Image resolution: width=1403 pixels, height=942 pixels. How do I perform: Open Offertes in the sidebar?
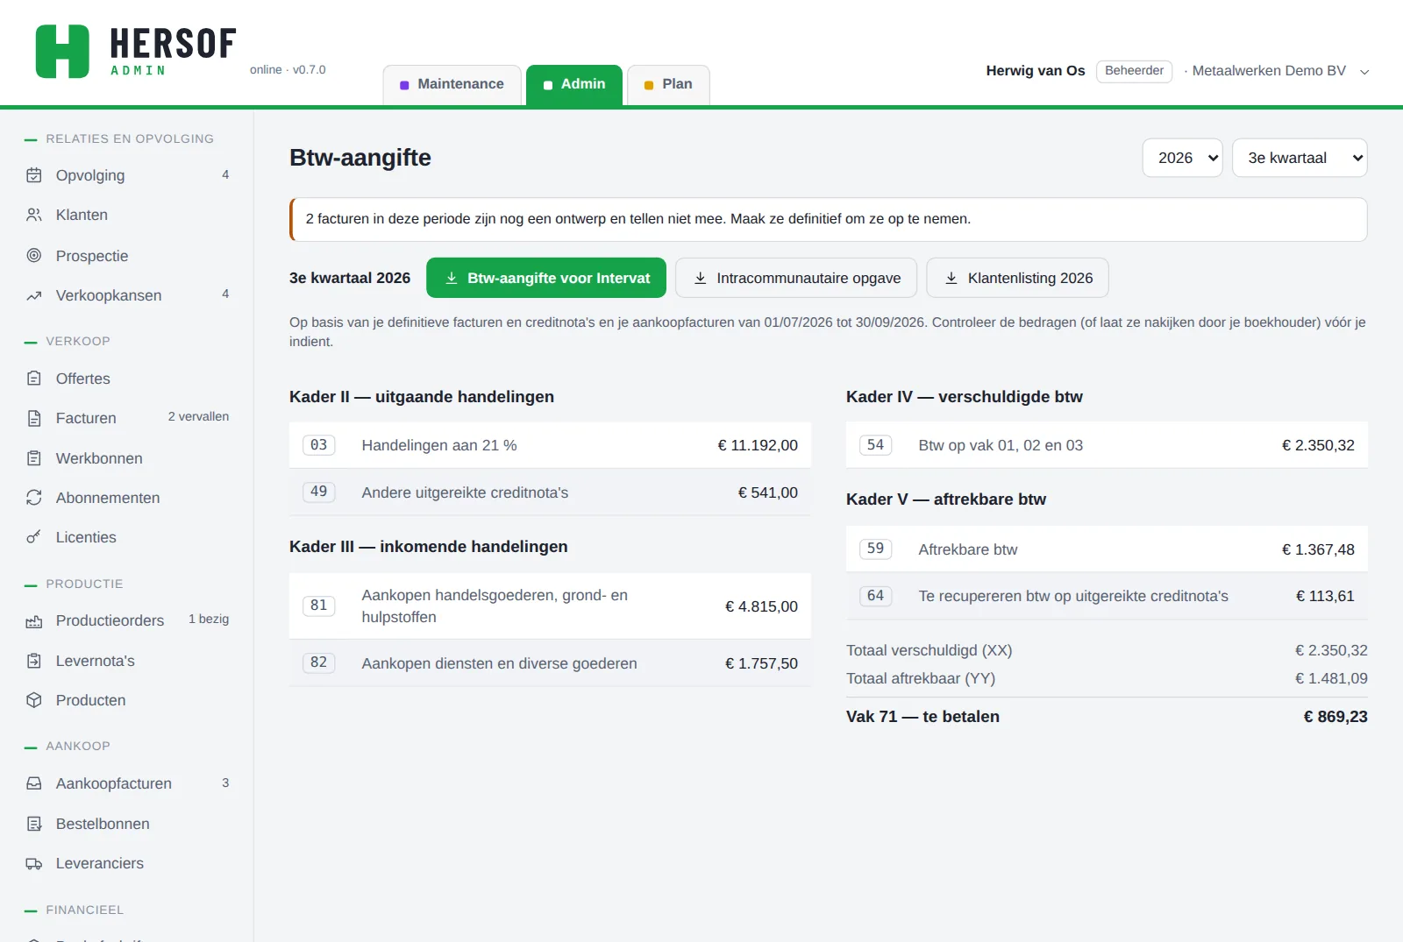pos(127,379)
